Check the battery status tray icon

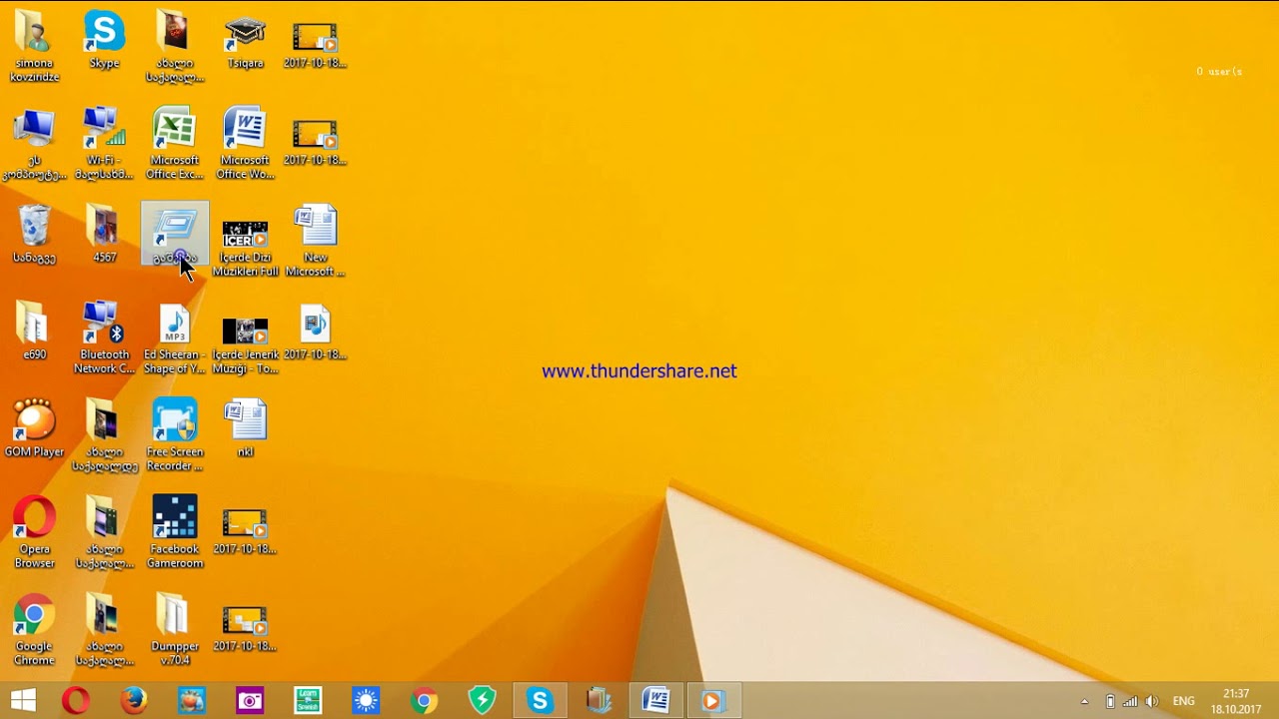pos(1110,701)
